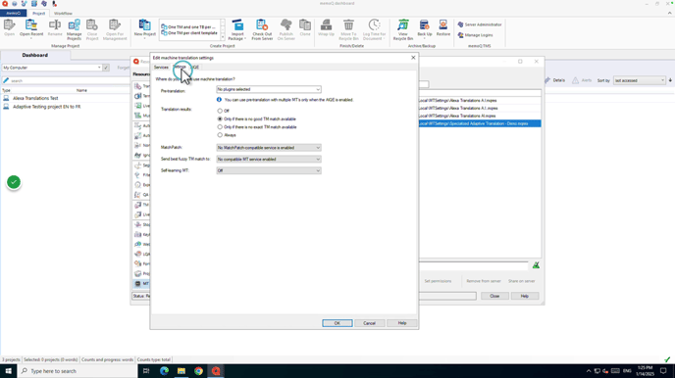Choose One TM per client template

(189, 33)
